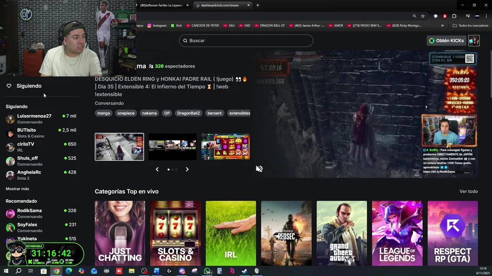Close the Jefferson Farfán tab
Image resolution: width=492 pixels, height=276 pixels.
point(188,5)
